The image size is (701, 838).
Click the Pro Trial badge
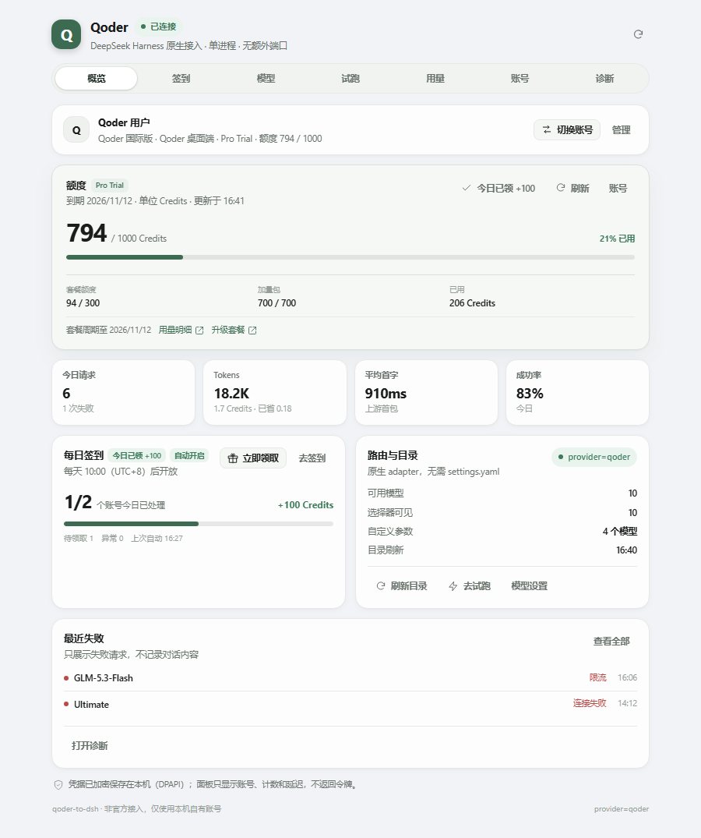tap(110, 186)
